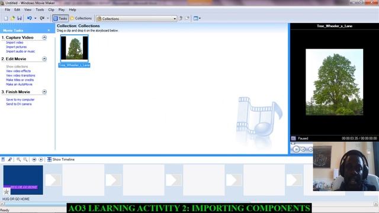Click the storyboard scrollbar right arrow
This screenshot has height=213, width=379.
point(376,204)
